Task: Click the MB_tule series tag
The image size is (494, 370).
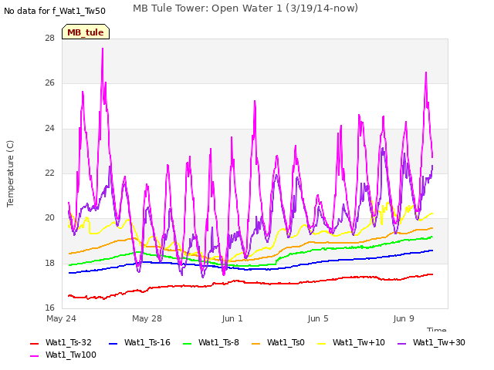Action: [x=86, y=32]
